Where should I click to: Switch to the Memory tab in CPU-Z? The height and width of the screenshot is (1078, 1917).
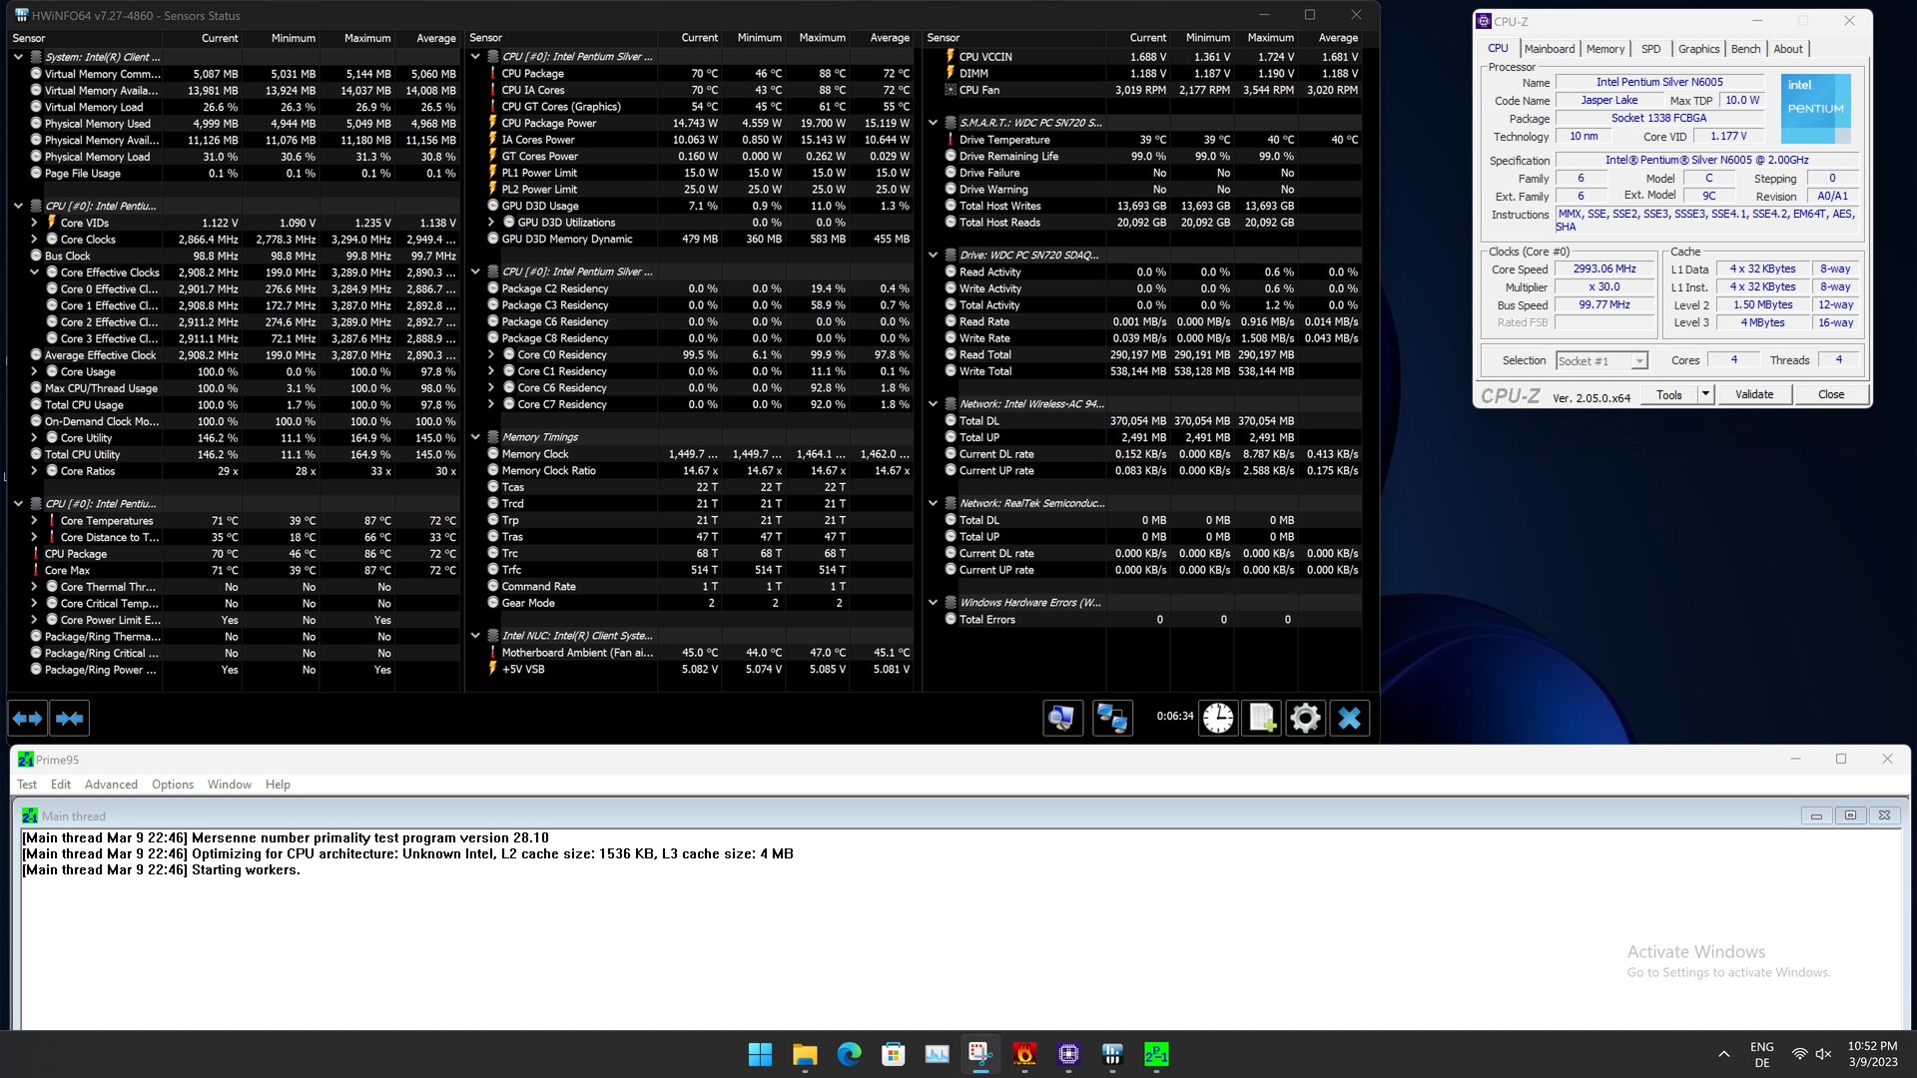pos(1604,49)
